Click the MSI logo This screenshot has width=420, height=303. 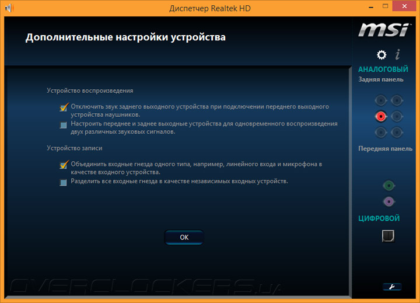click(x=384, y=30)
